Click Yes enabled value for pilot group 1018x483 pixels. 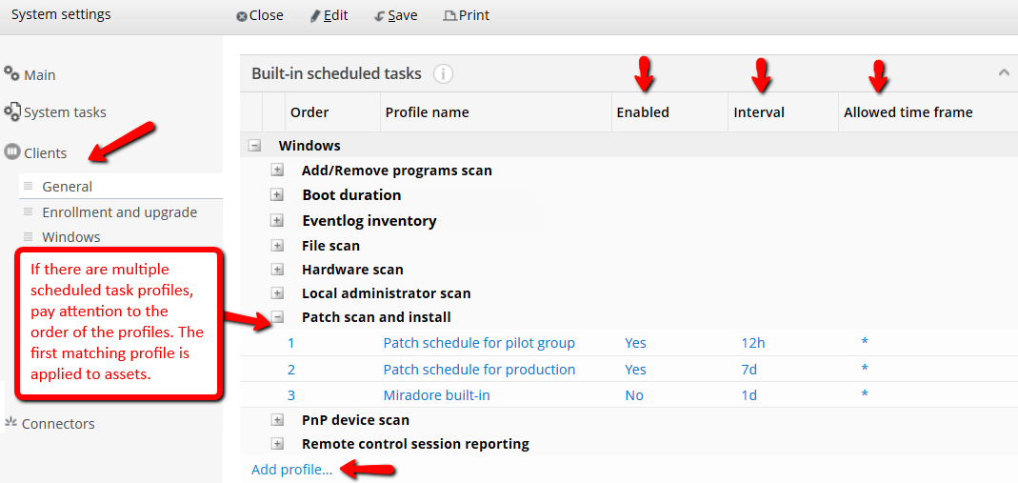click(635, 343)
